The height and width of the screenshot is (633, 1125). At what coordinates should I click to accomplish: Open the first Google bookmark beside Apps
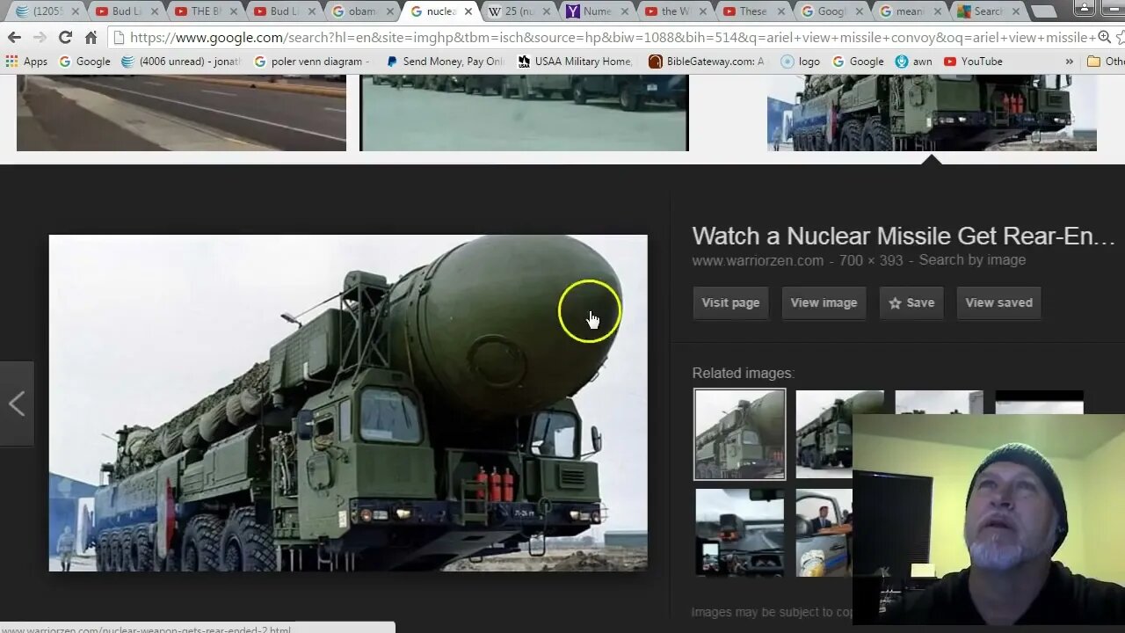(84, 62)
